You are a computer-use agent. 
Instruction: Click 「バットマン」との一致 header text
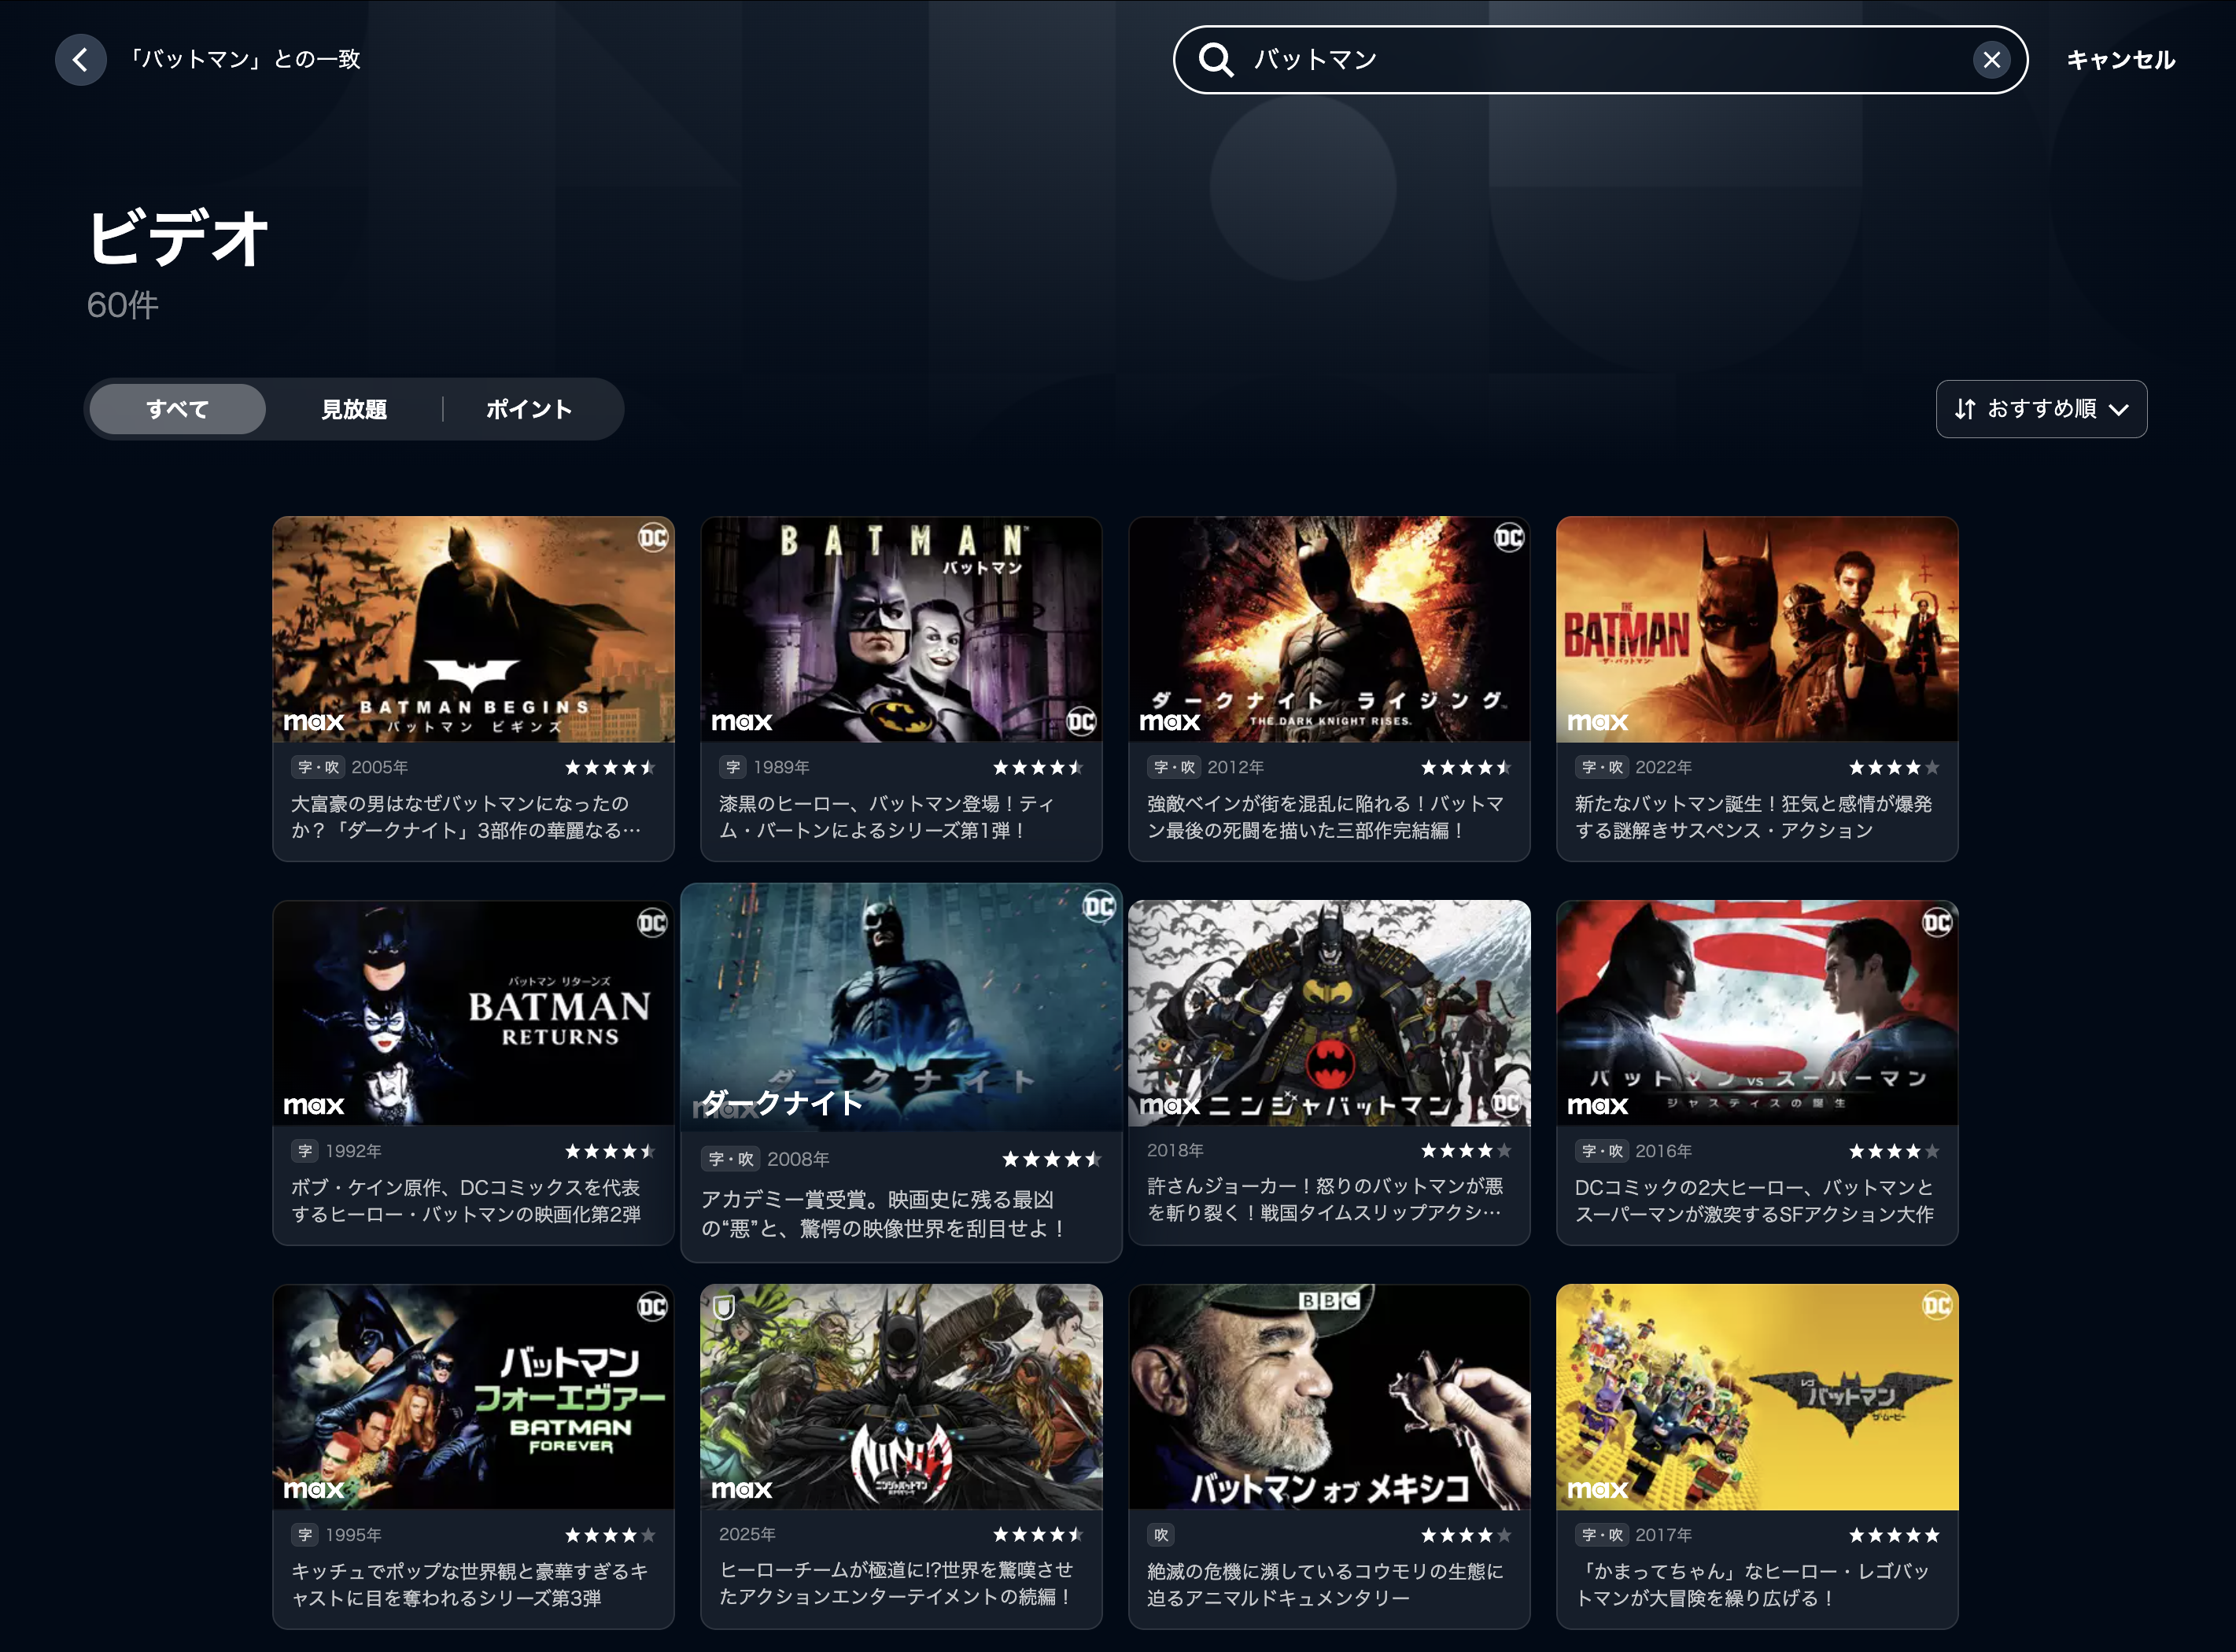(244, 59)
